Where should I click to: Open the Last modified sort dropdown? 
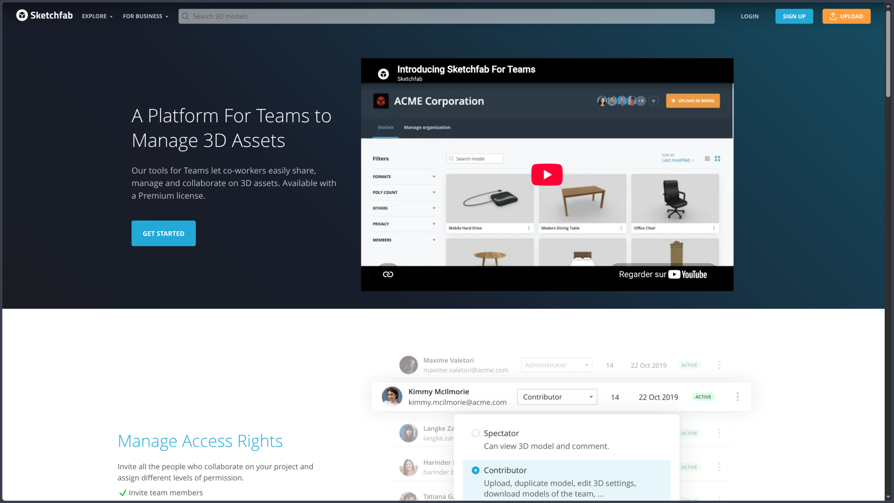678,160
